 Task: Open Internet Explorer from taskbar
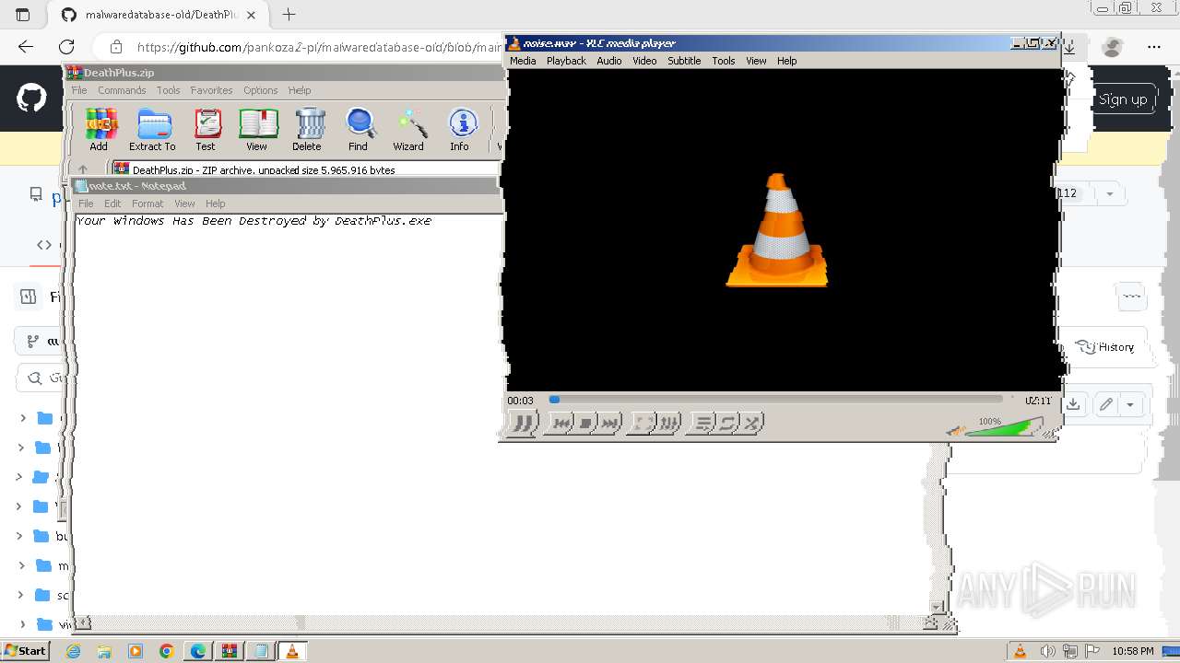pos(73,651)
